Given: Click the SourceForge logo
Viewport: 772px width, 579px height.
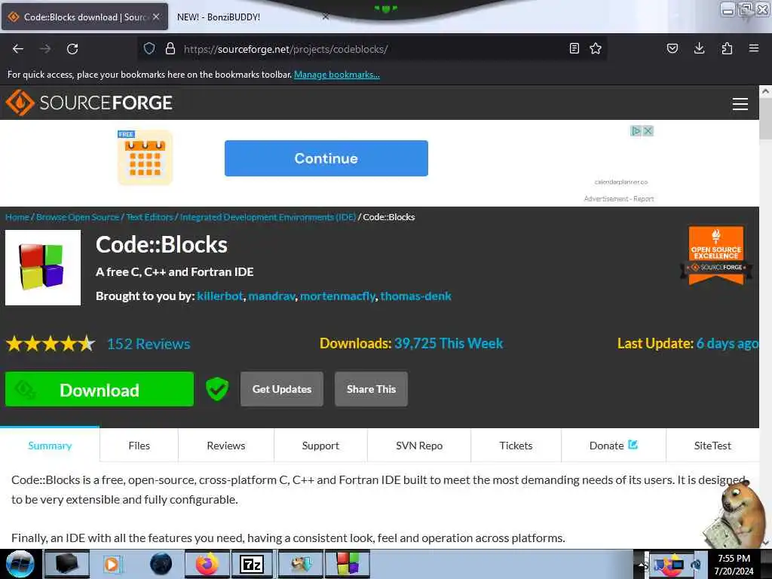Looking at the screenshot, I should [89, 103].
